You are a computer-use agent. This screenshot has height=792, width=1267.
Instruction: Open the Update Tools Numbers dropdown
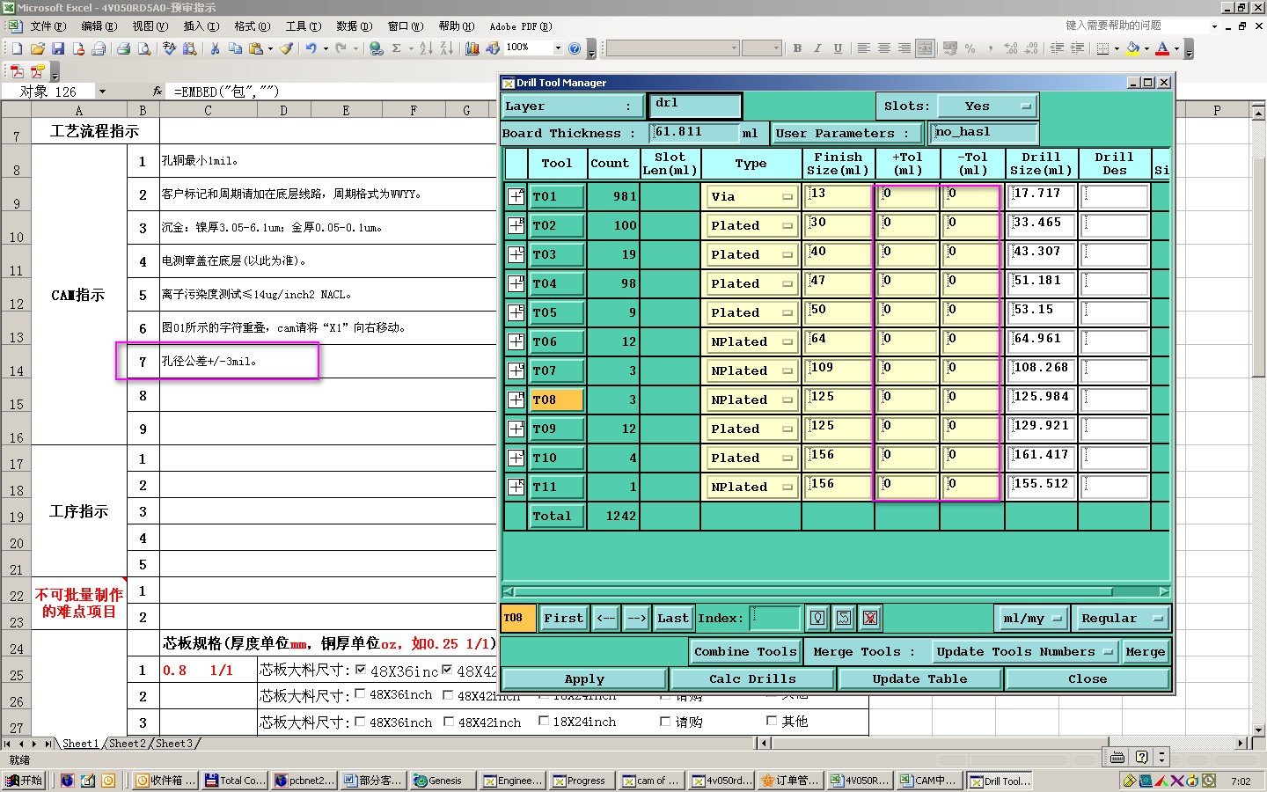coord(1025,651)
